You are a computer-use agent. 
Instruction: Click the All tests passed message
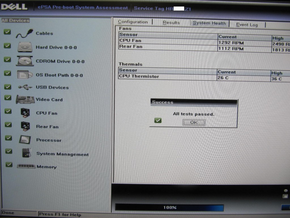coord(194,114)
